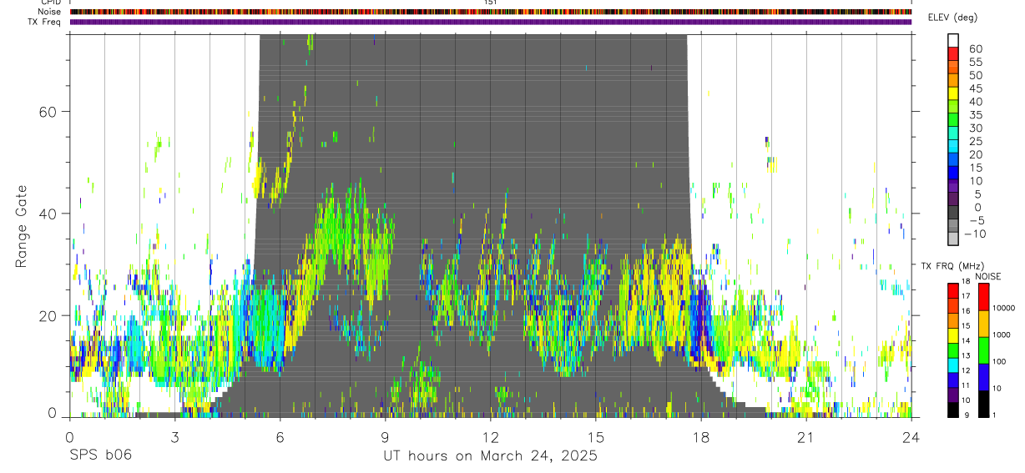This screenshot has width=1025, height=473.
Task: Select the white top cell of ELEV colorbar
Action: tap(954, 40)
